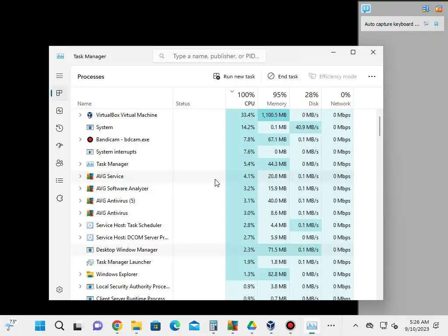Image resolution: width=448 pixels, height=336 pixels.
Task: Expand Service Host: DCOM Server process
Action: [x=80, y=238]
